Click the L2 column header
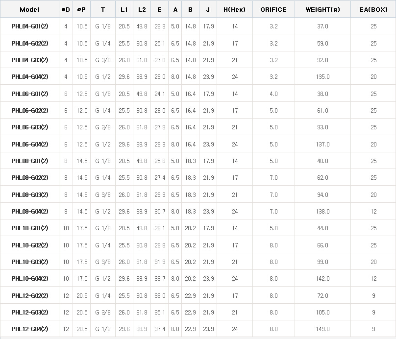 [142, 10]
